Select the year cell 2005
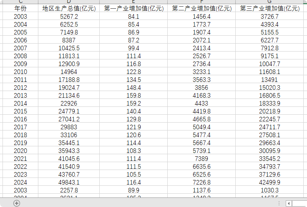Screen dimensions: 307x207 point(20,32)
